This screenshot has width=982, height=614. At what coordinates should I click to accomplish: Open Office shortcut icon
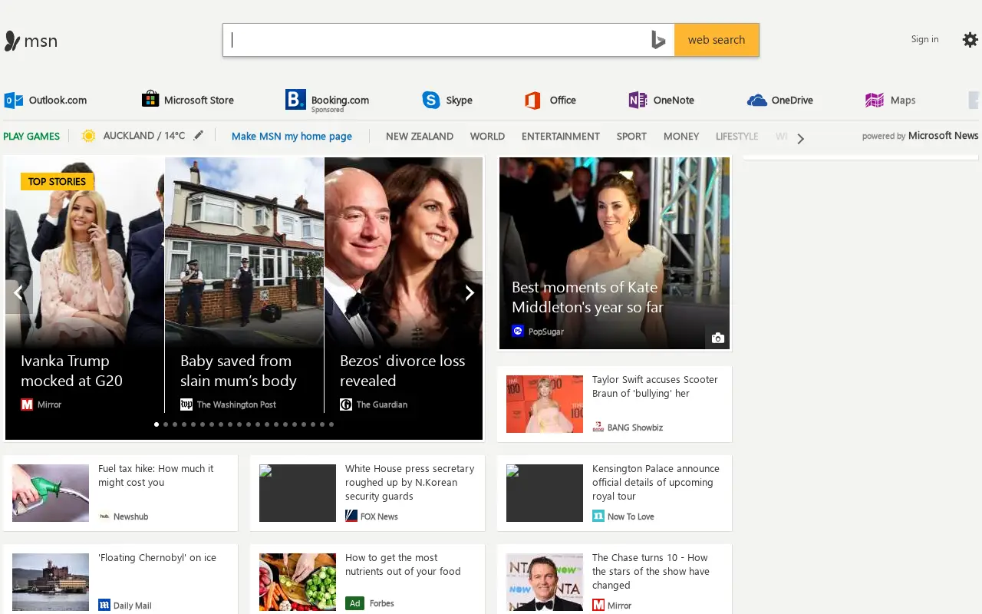532,100
